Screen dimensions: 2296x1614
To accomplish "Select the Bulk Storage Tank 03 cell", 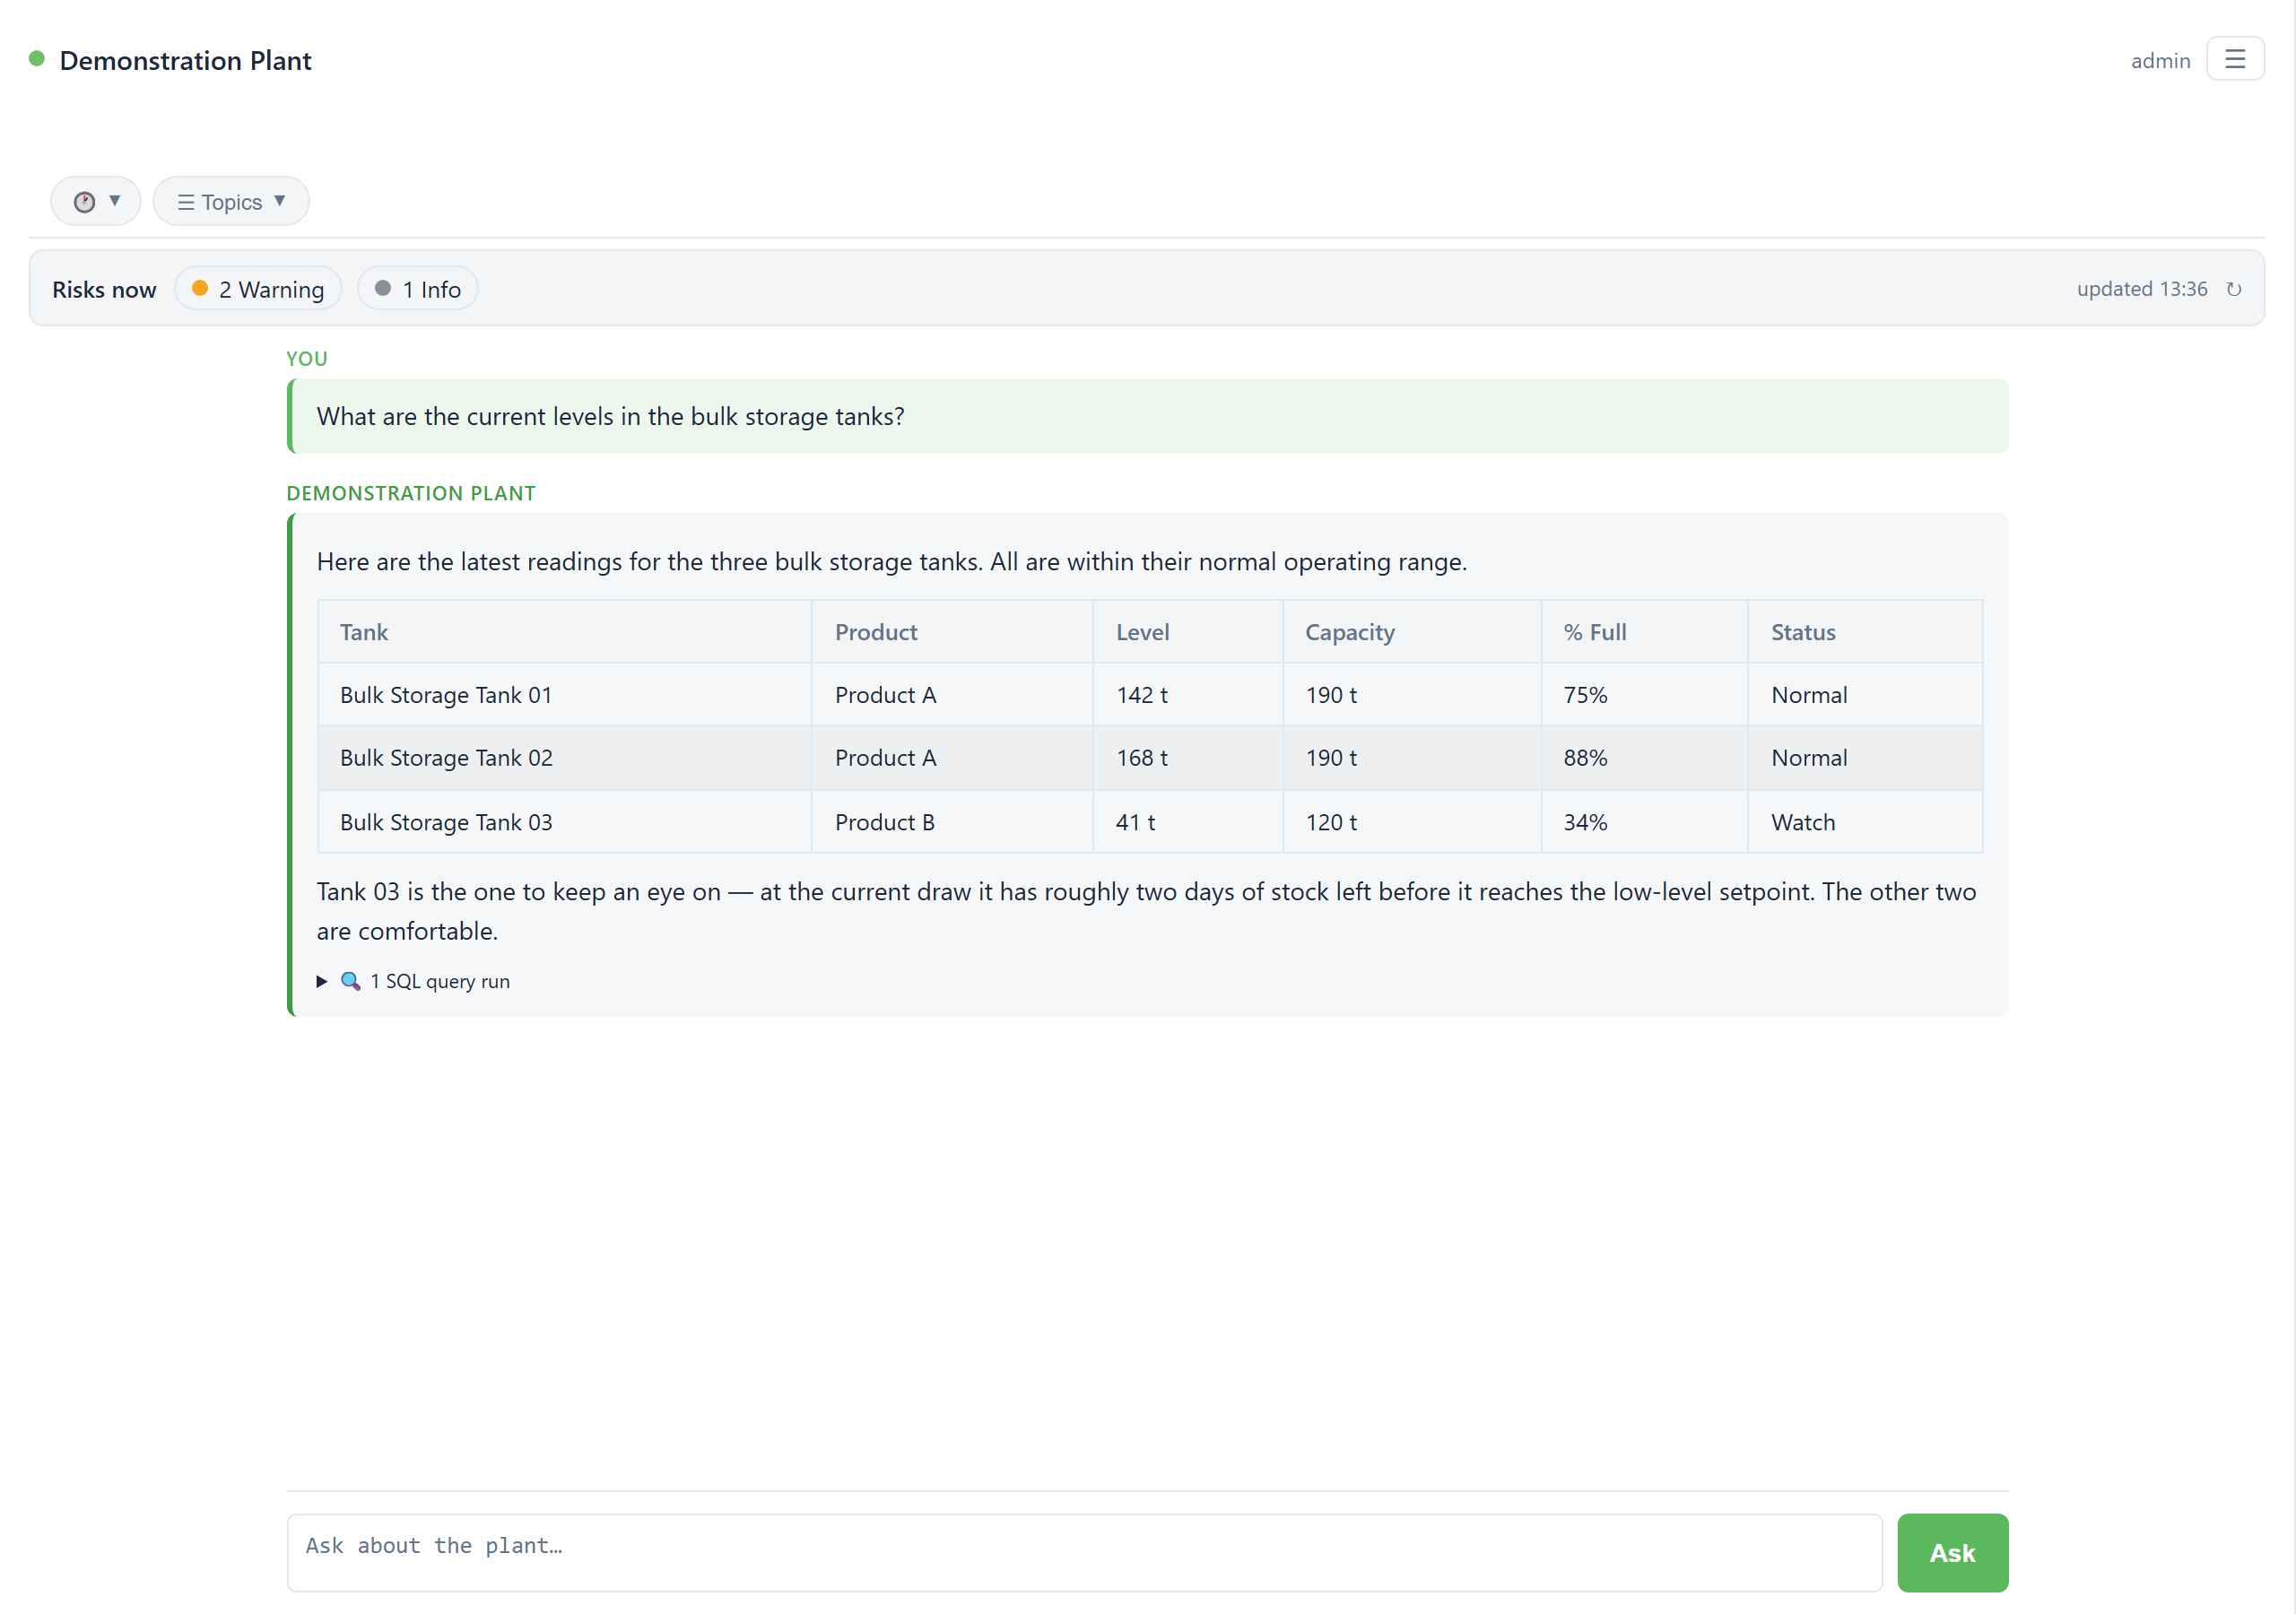I will pos(565,822).
